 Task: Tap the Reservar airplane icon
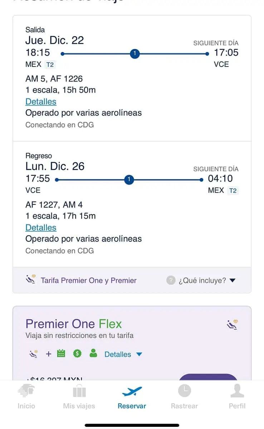132,391
